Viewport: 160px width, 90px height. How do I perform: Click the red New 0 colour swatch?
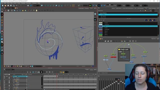100,31
